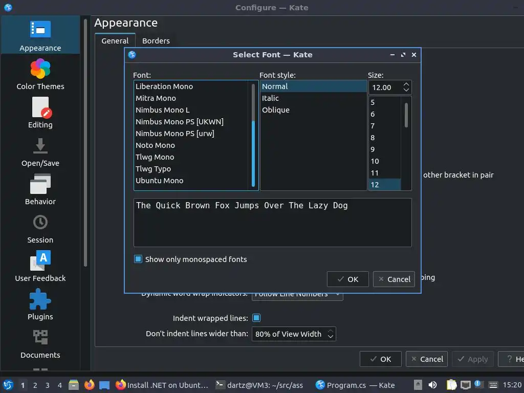The height and width of the screenshot is (393, 524).
Task: Open the Dynamic word wrap indicators dropdown
Action: pyautogui.click(x=297, y=294)
